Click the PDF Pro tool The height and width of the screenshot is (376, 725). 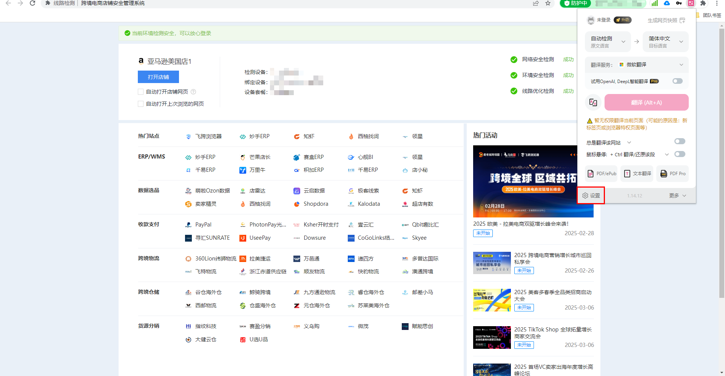673,174
